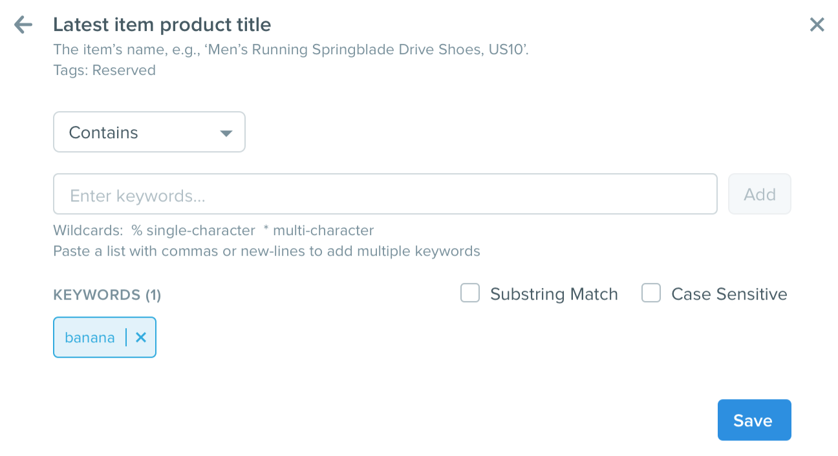Click the Latest item product title heading
This screenshot has width=838, height=456.
162,25
